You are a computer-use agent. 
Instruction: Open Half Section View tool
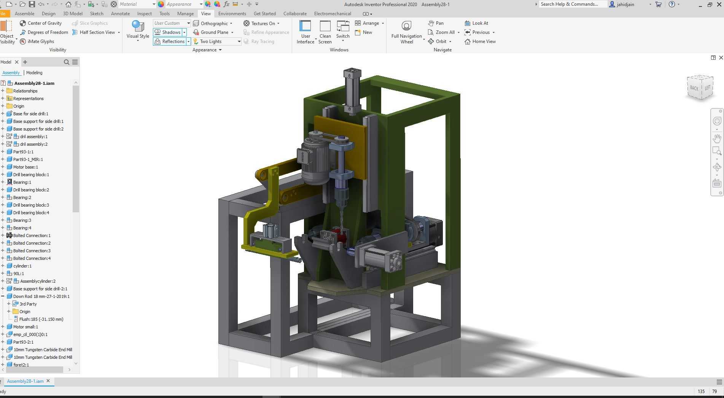tap(94, 32)
